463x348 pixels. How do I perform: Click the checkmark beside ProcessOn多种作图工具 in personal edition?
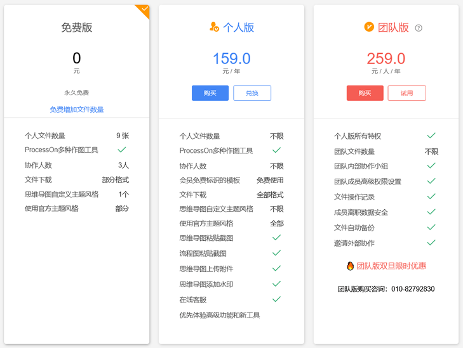pos(276,150)
